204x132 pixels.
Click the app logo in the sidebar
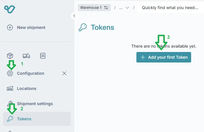click(10, 9)
